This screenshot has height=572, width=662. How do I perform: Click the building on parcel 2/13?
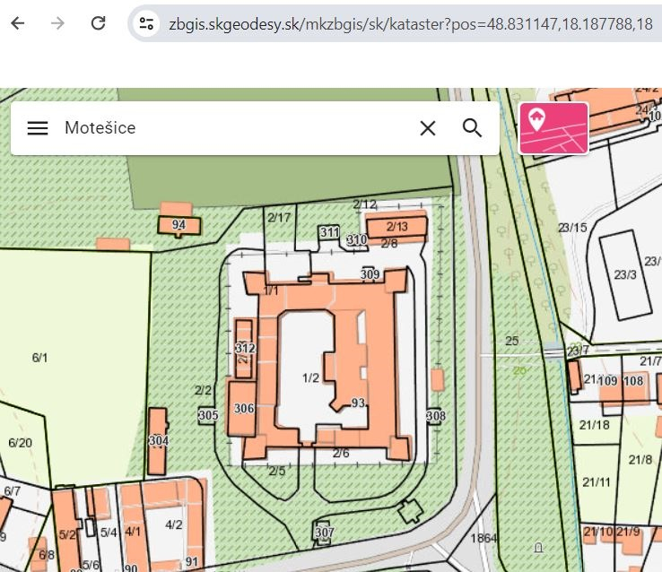(x=396, y=227)
